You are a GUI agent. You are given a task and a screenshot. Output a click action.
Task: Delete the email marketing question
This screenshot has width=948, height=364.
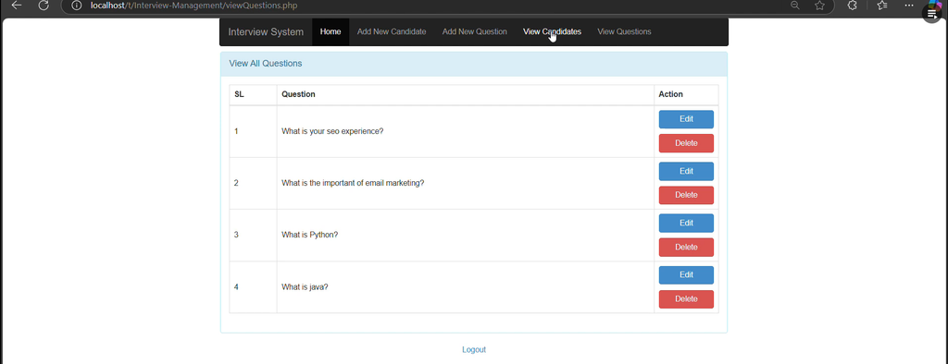point(686,196)
